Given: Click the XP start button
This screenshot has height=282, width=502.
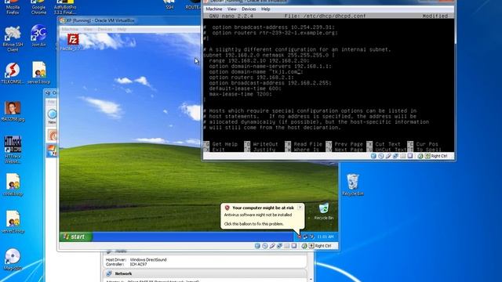Looking at the screenshot, I should (76, 237).
